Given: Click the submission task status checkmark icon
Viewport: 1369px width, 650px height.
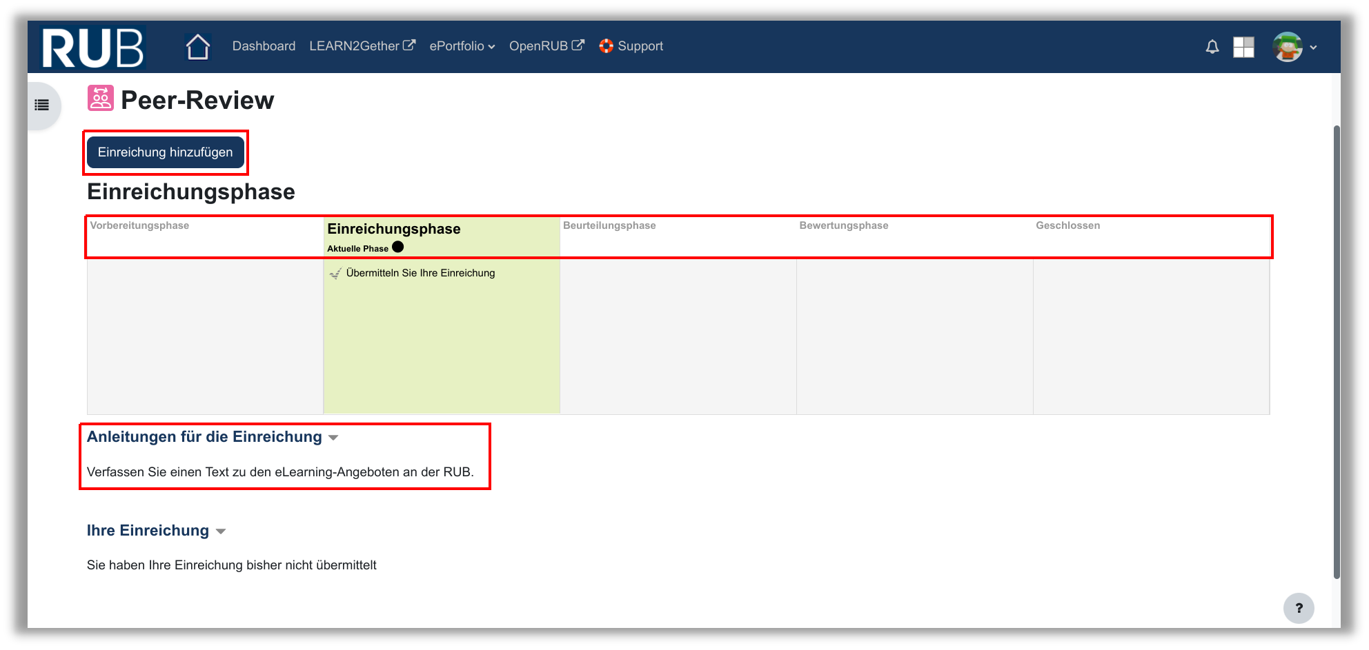Looking at the screenshot, I should [x=335, y=274].
